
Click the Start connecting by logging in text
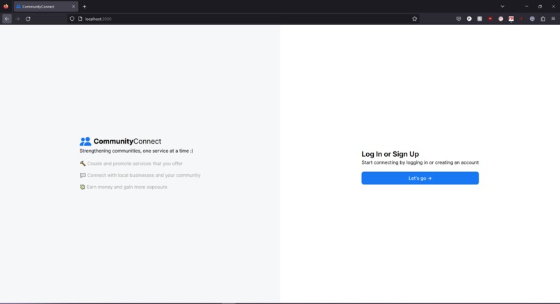[x=420, y=162]
